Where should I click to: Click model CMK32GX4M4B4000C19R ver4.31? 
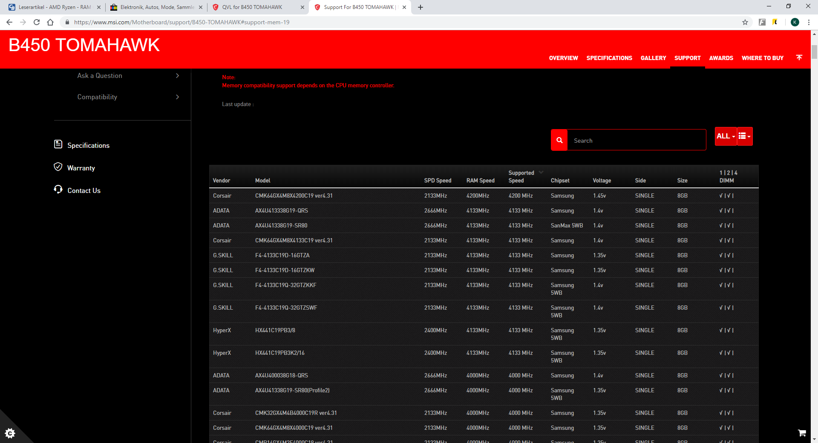coord(296,413)
